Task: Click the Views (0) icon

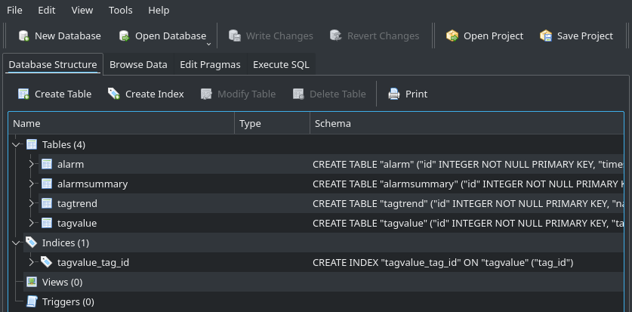Action: pyautogui.click(x=32, y=282)
